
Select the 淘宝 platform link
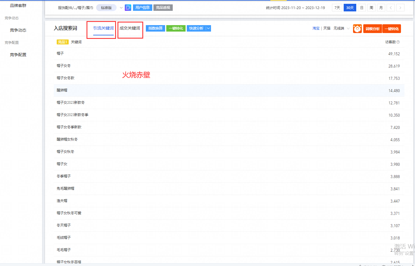pyautogui.click(x=316, y=28)
